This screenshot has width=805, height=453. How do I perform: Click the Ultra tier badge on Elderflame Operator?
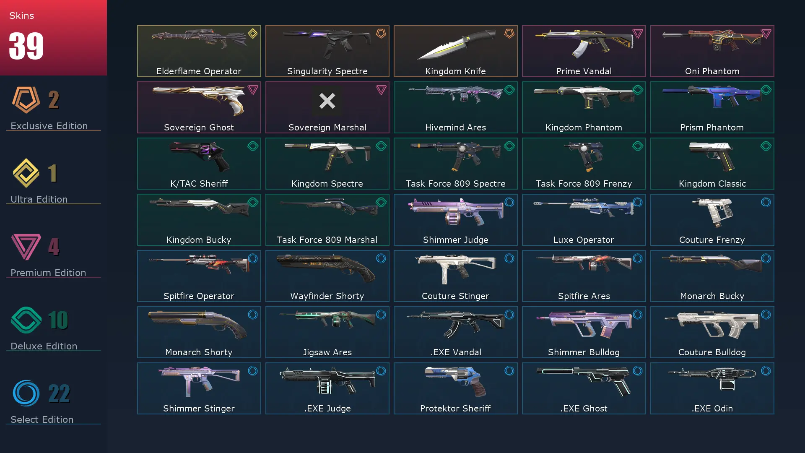253,34
